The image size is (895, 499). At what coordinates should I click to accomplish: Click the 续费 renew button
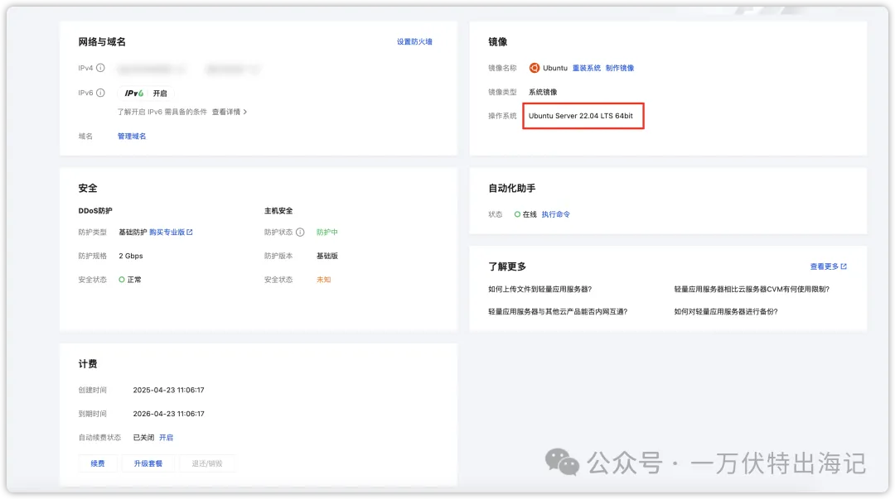coord(98,463)
